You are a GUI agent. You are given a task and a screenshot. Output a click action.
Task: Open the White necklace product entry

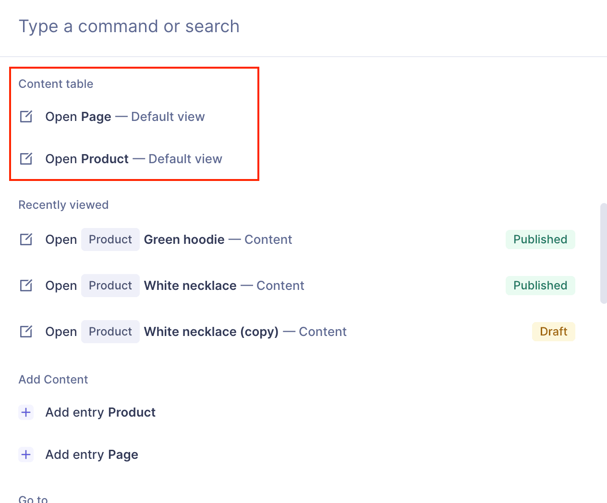pyautogui.click(x=190, y=286)
